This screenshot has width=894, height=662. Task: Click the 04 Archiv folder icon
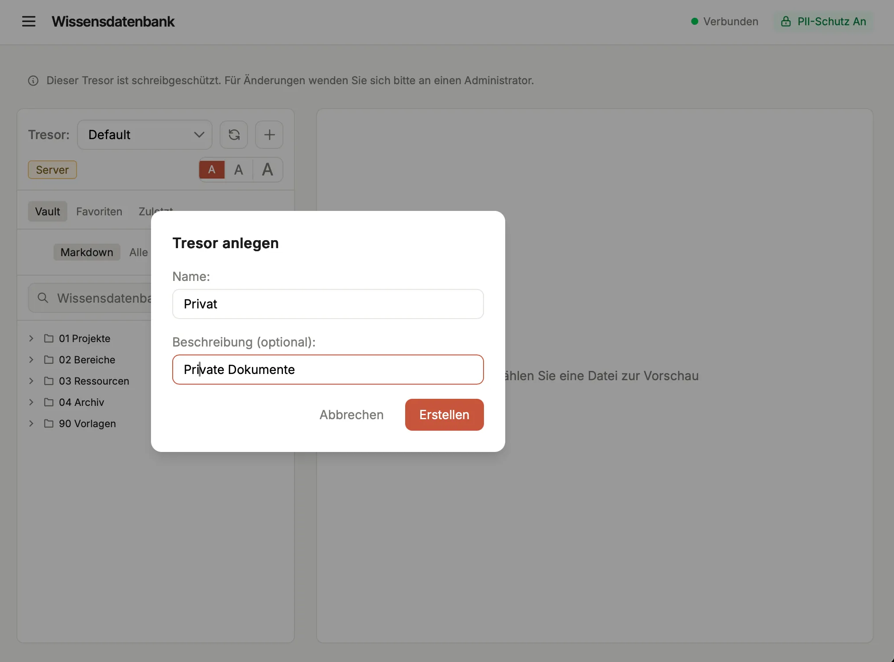(x=49, y=402)
